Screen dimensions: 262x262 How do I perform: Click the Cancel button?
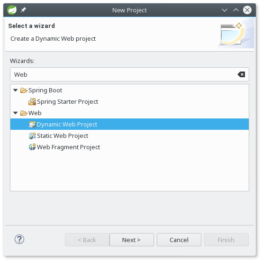(x=179, y=240)
